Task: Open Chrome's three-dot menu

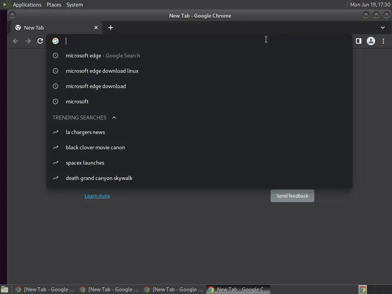Action: coord(383,41)
